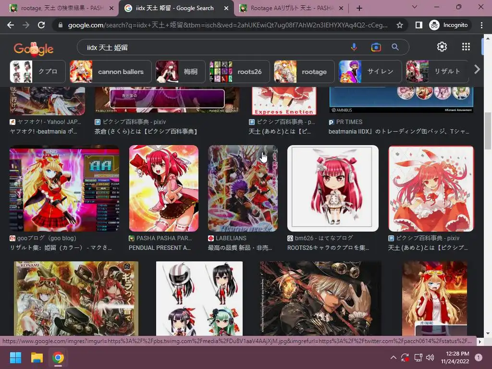Open the Incognito profile button
The width and height of the screenshot is (492, 369).
(449, 25)
